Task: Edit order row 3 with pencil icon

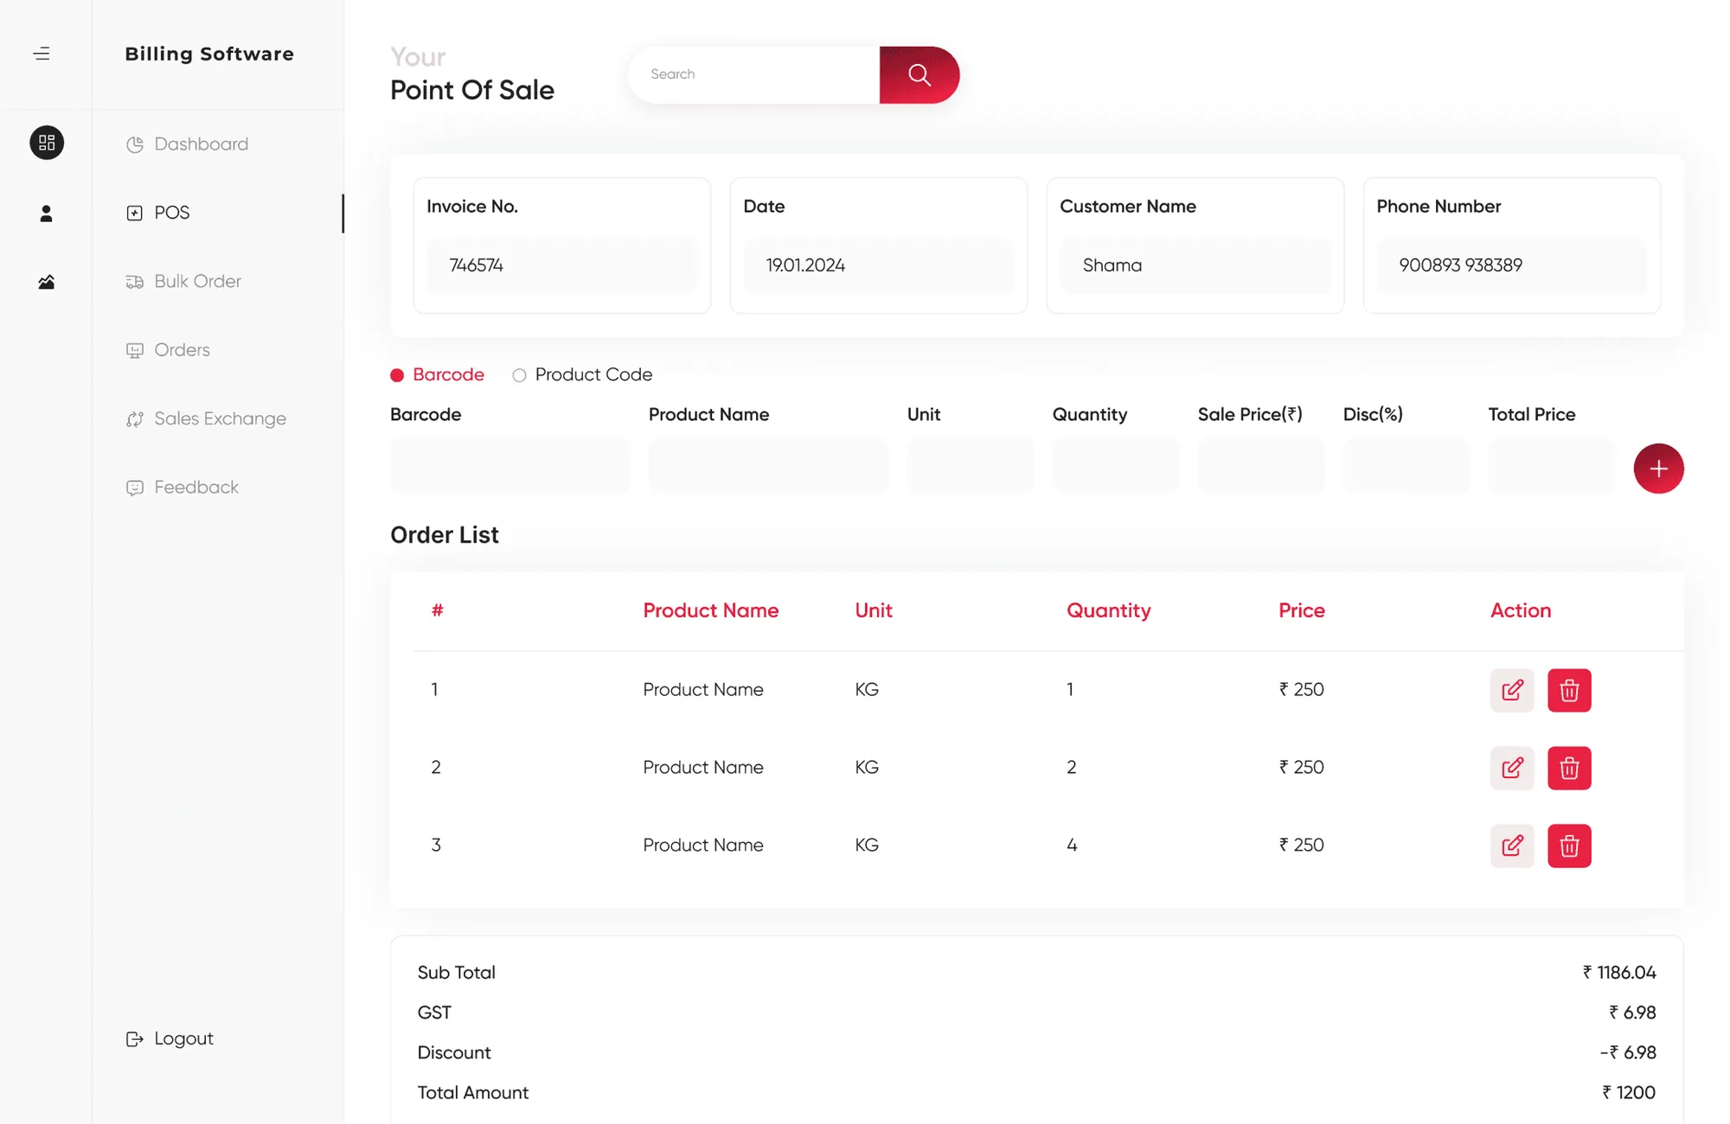Action: [x=1512, y=846]
